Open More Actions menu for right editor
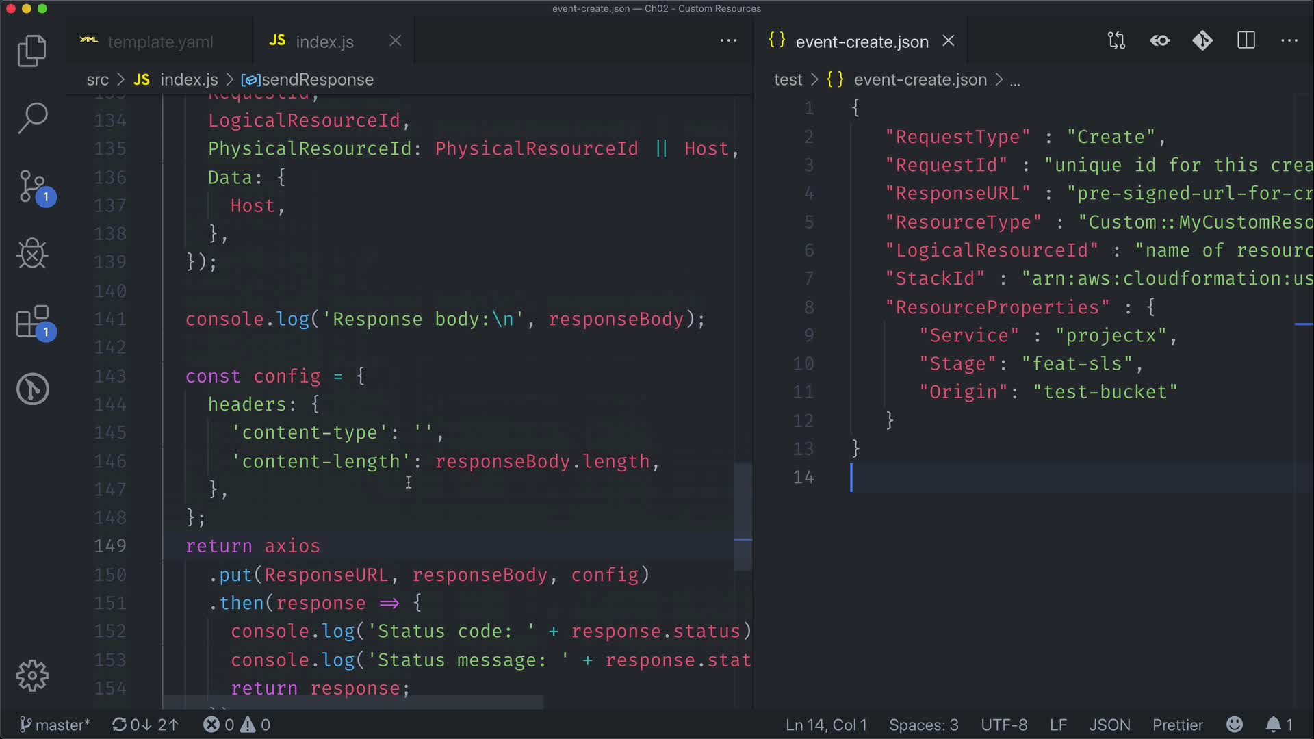Screen dimensions: 1314x739 click(1289, 41)
